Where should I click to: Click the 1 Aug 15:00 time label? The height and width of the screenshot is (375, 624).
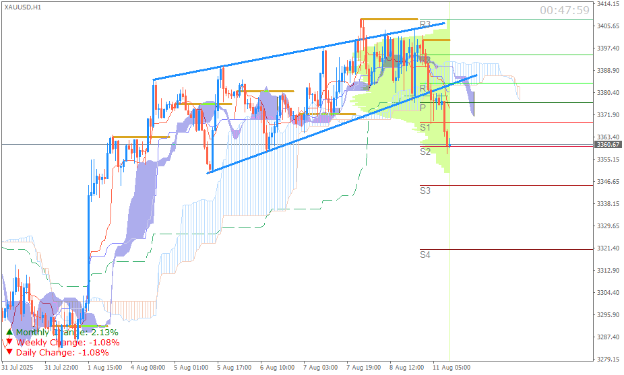click(104, 368)
